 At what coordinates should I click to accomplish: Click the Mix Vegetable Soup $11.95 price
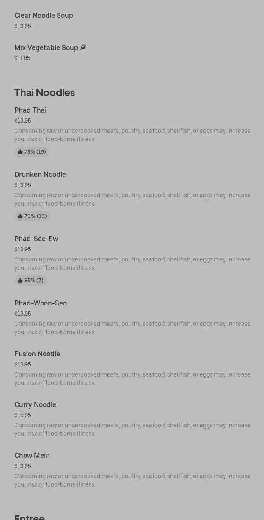(x=22, y=58)
